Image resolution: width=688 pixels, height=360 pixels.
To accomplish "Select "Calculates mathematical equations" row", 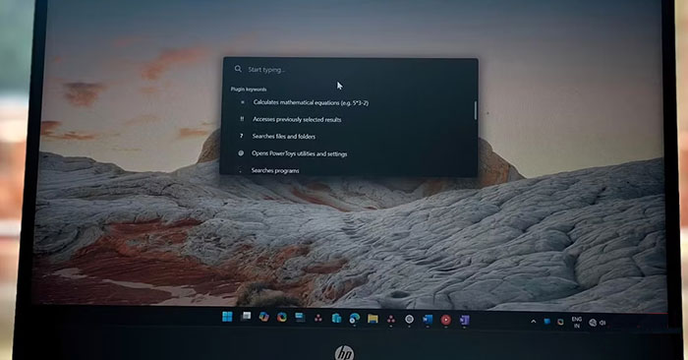I will 349,102.
